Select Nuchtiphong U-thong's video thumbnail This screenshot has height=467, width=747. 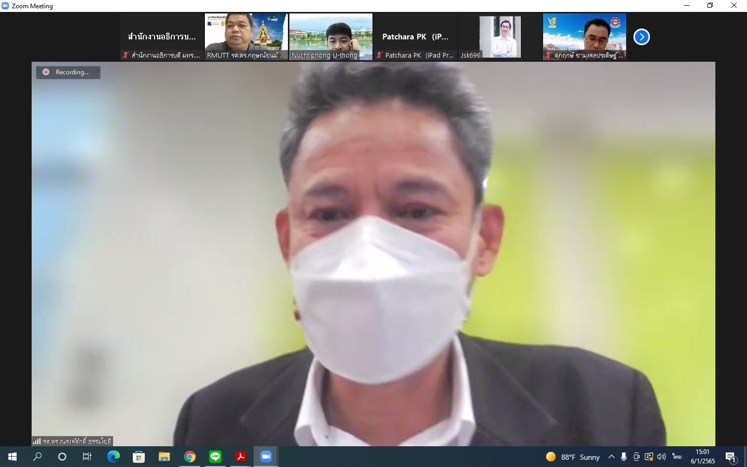point(330,37)
